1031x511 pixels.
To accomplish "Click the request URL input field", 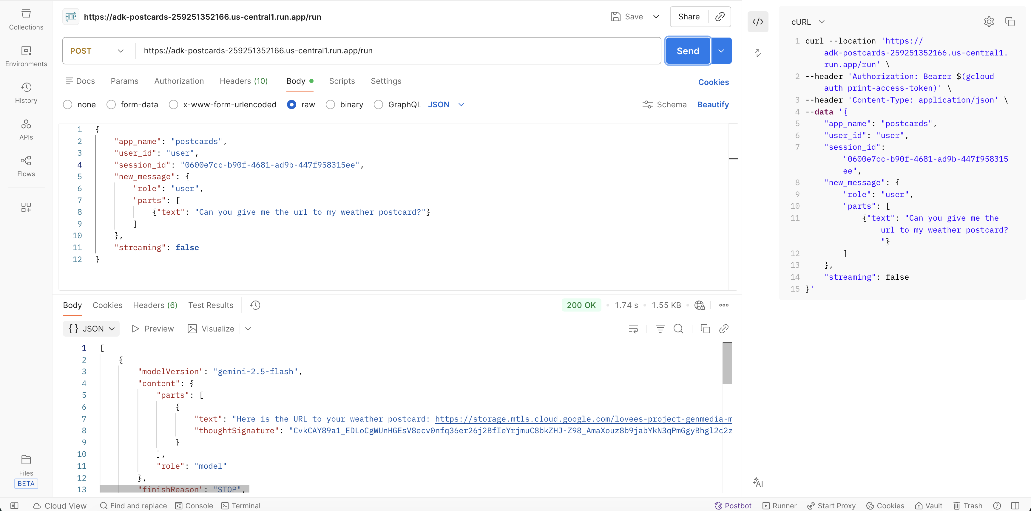I will [x=360, y=51].
